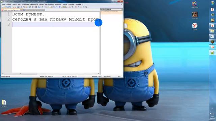Close the Карта Документа panel

coord(122,9)
